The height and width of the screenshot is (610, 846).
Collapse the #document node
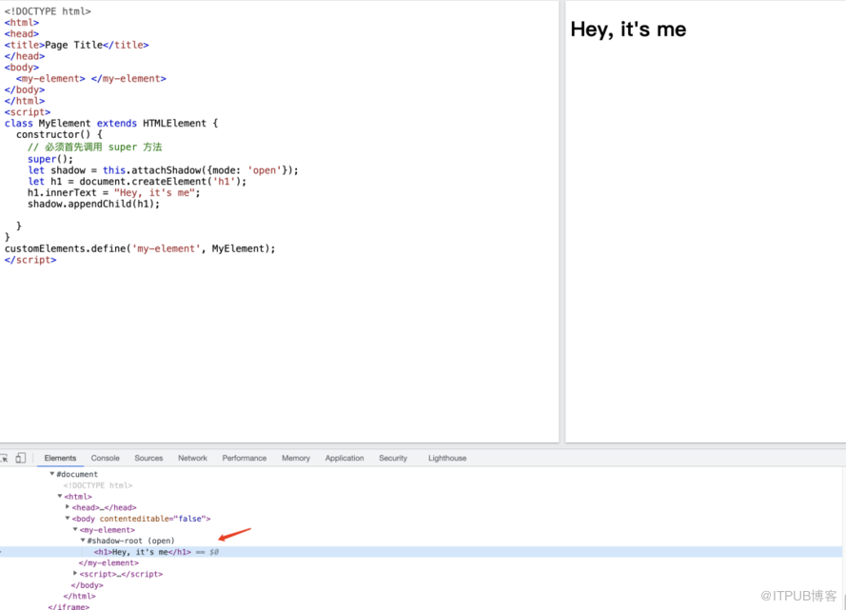52,474
